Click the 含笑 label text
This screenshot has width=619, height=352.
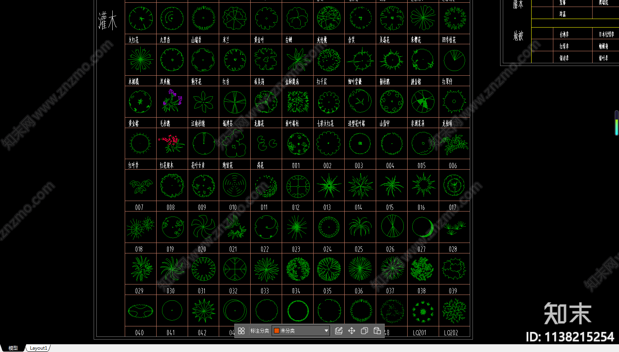tap(352, 40)
